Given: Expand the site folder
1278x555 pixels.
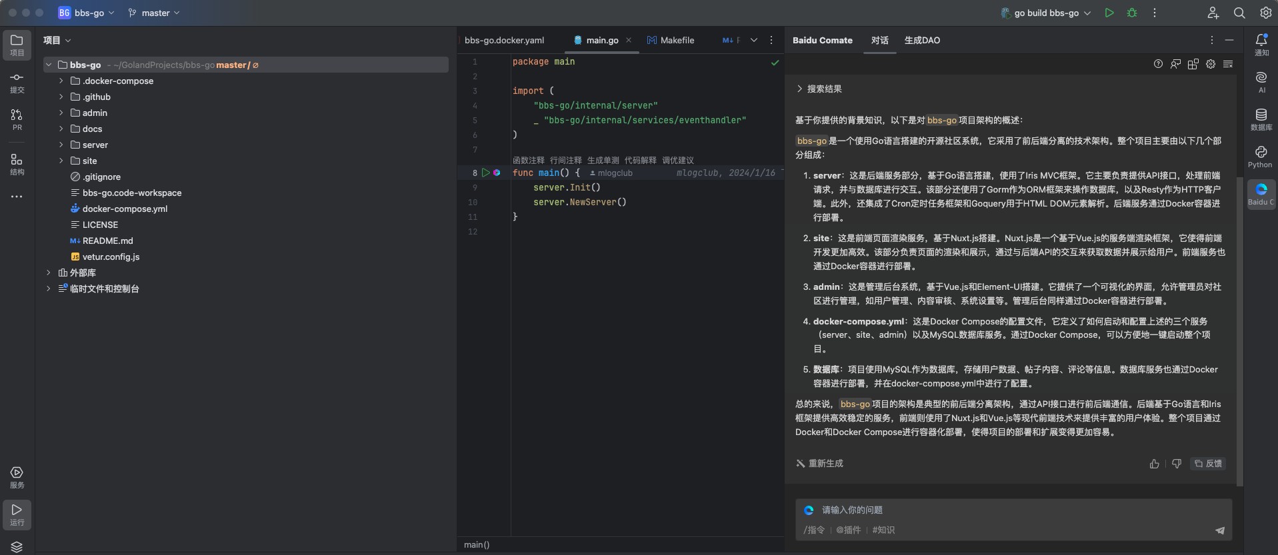Looking at the screenshot, I should tap(61, 161).
